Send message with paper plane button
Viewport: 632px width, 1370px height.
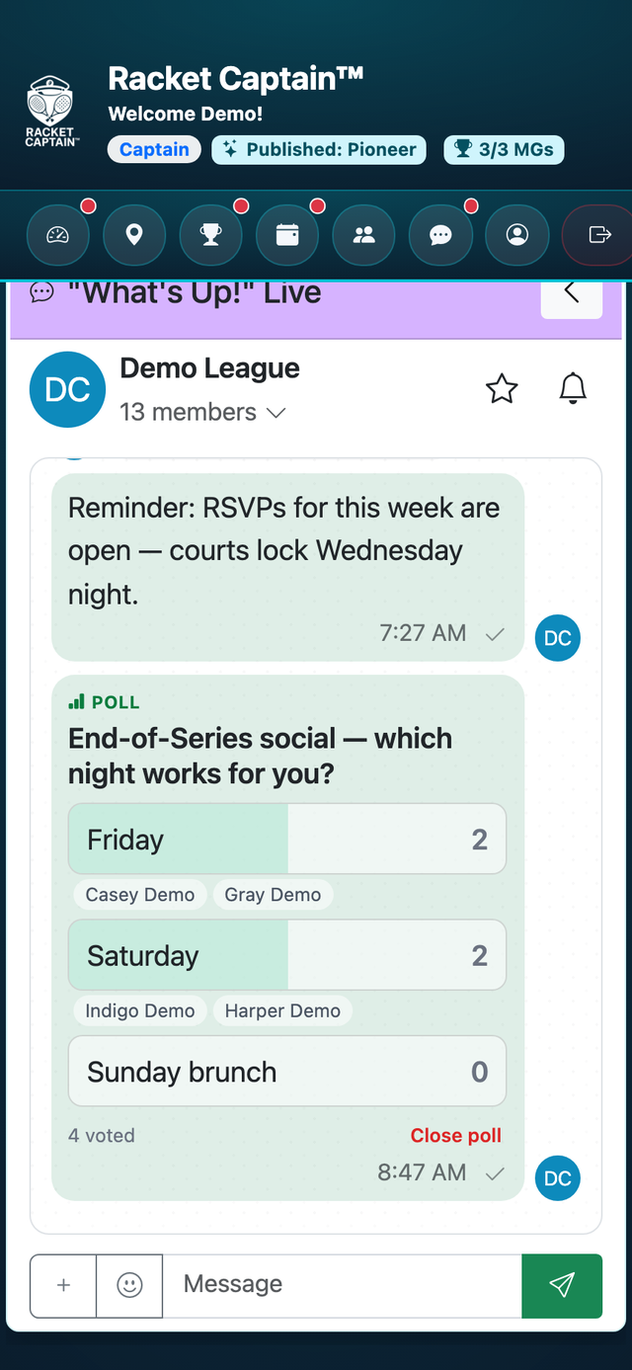[x=562, y=1285]
